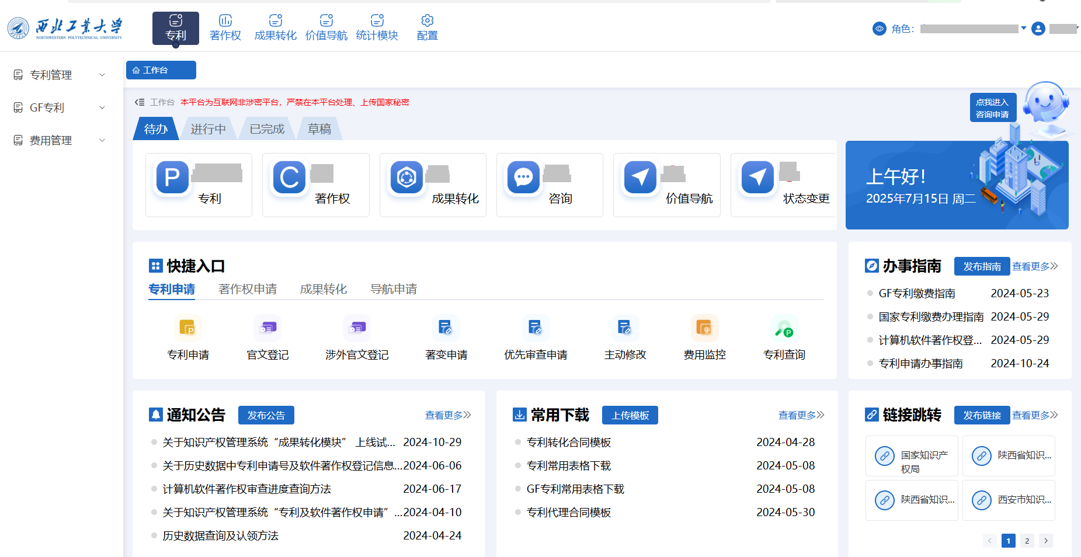Click 查看更多 in 常用下载 section
Image resolution: width=1081 pixels, height=557 pixels.
(801, 415)
